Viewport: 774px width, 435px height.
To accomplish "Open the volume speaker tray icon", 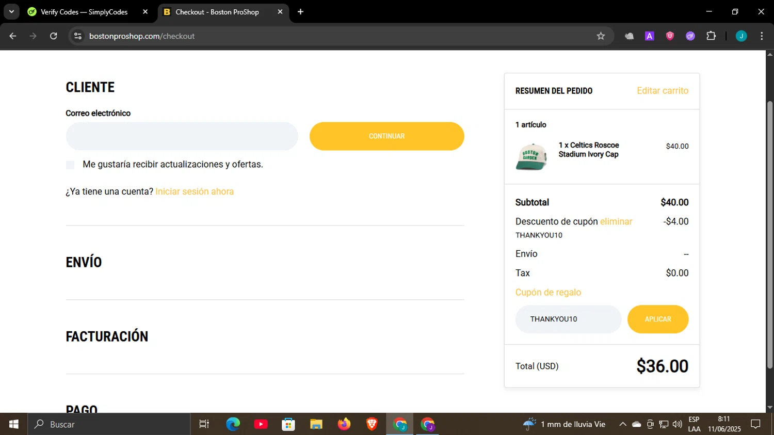I will point(677,424).
